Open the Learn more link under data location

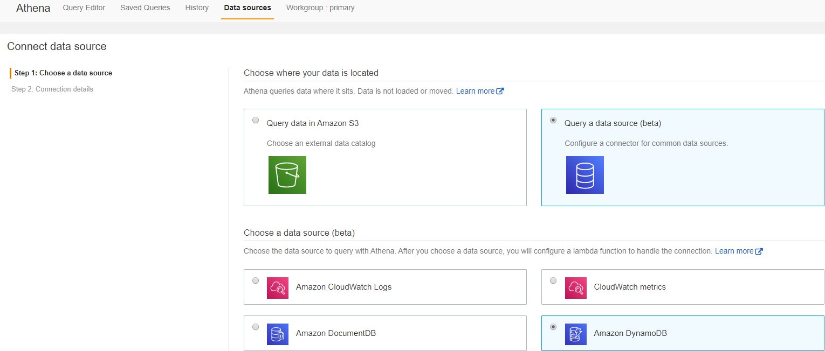[x=475, y=91]
